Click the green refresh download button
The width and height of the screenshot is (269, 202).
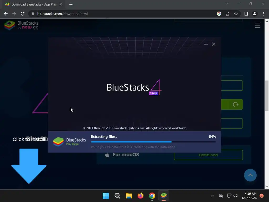pos(232,104)
